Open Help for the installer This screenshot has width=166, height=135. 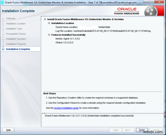(8, 130)
